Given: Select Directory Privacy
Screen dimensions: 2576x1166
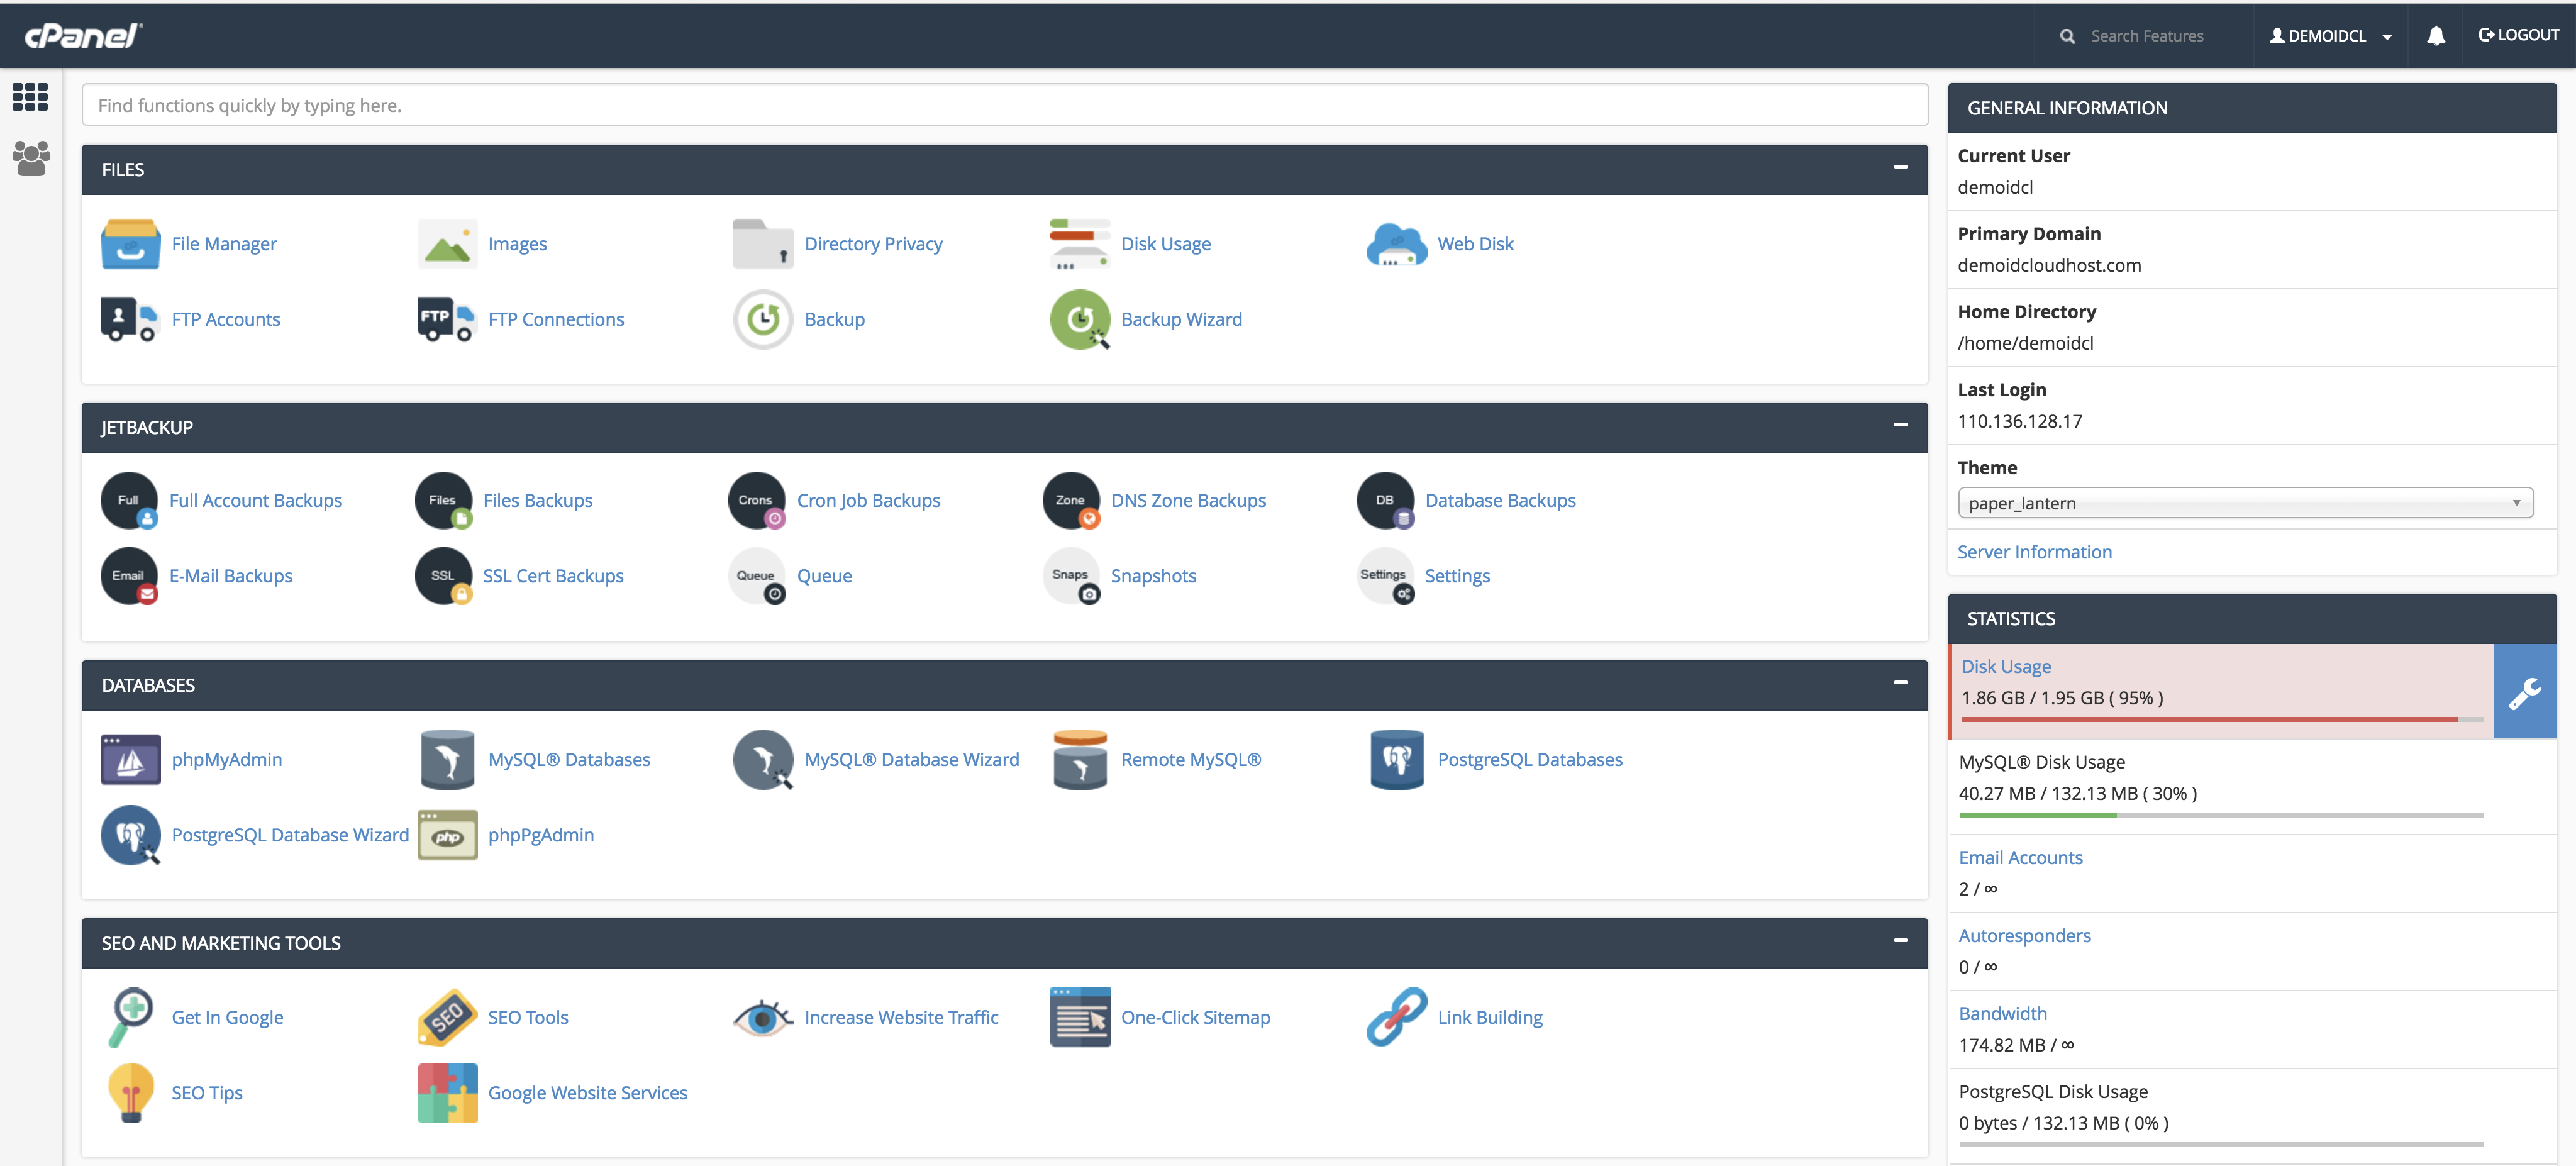Looking at the screenshot, I should (x=873, y=243).
